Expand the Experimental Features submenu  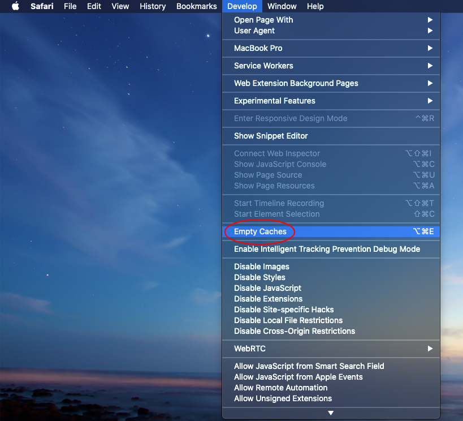tap(331, 101)
